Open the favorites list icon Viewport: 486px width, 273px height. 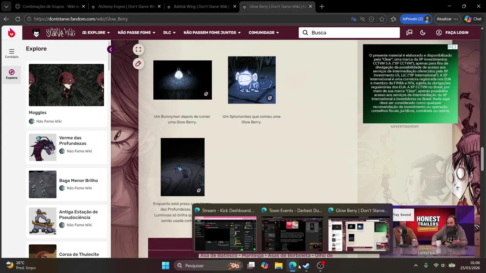(393, 19)
